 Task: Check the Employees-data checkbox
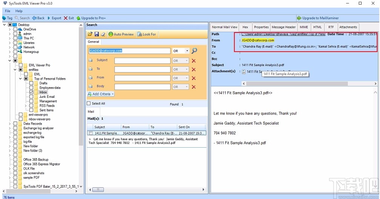(31, 88)
